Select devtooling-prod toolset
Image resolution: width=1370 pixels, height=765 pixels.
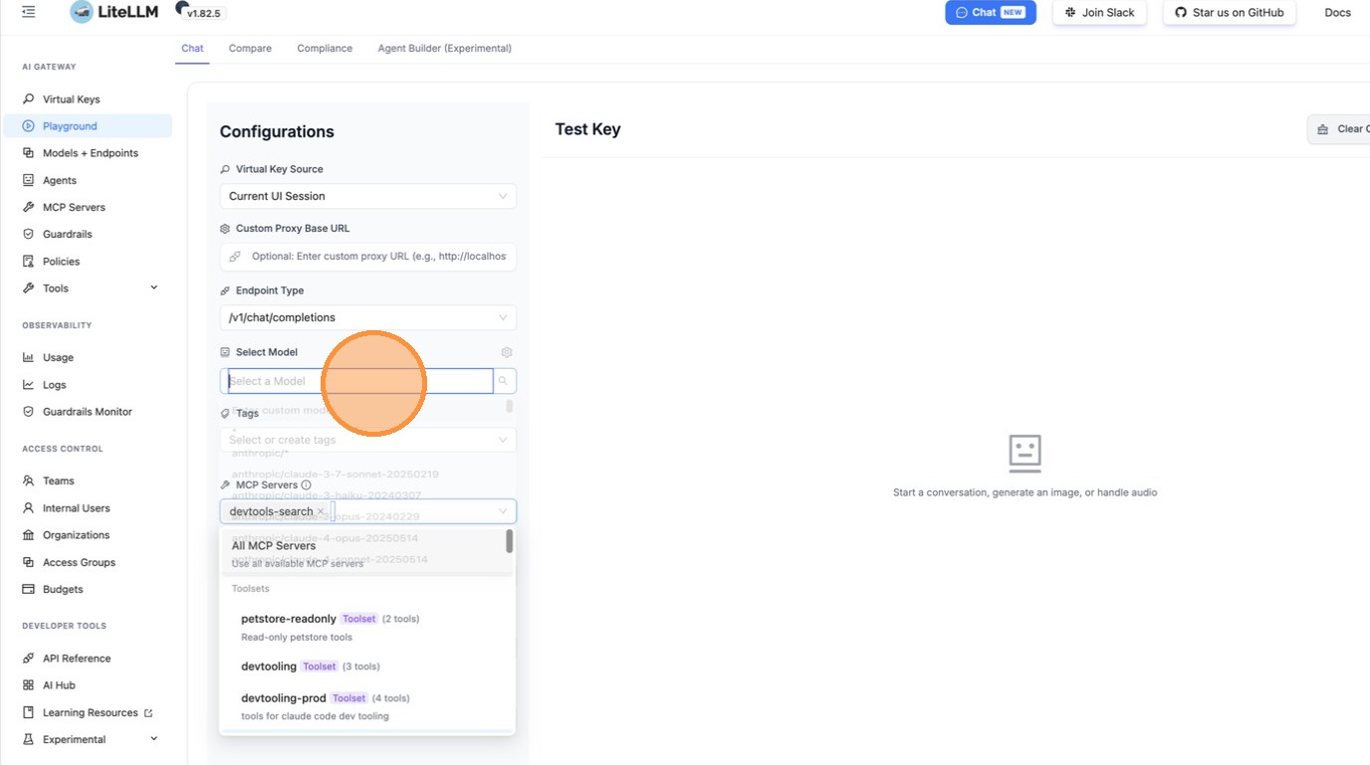pyautogui.click(x=365, y=706)
